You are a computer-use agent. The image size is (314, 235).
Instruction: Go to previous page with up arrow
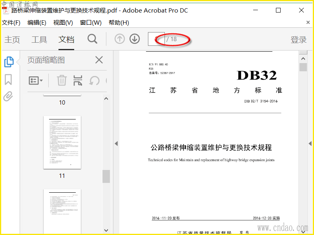(120, 39)
